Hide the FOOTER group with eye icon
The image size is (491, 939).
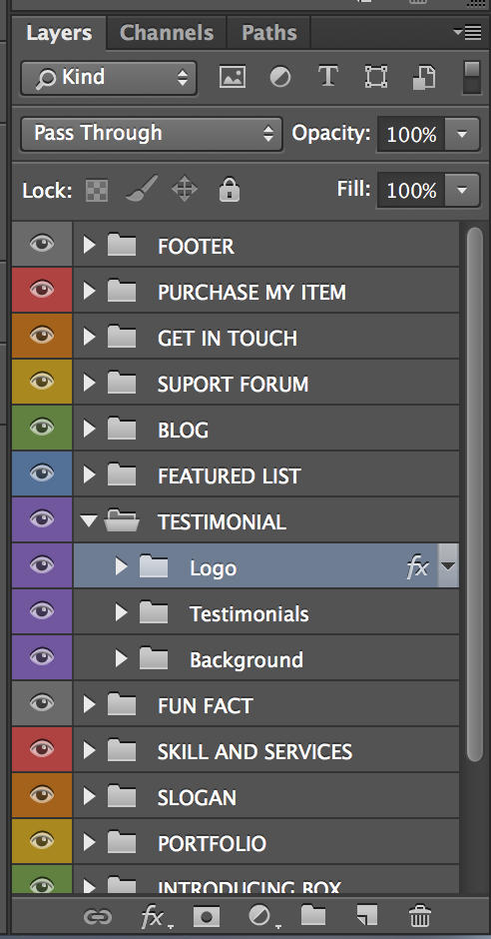42,245
